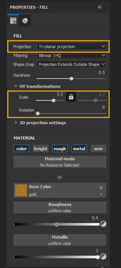Open the Projection dropdown
Image resolution: width=121 pixels, height=268 pixels.
(x=72, y=47)
